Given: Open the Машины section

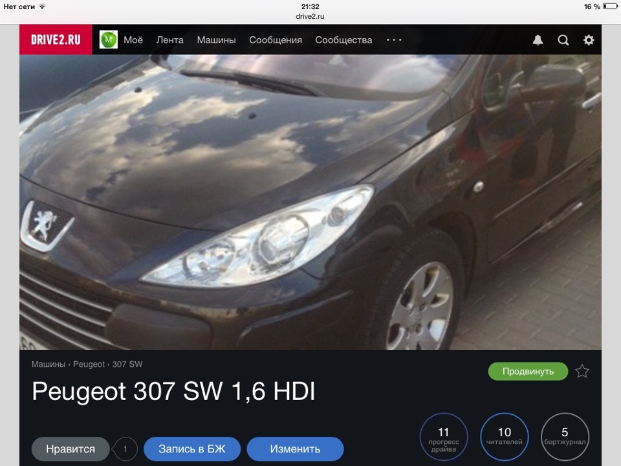Looking at the screenshot, I should tap(216, 40).
